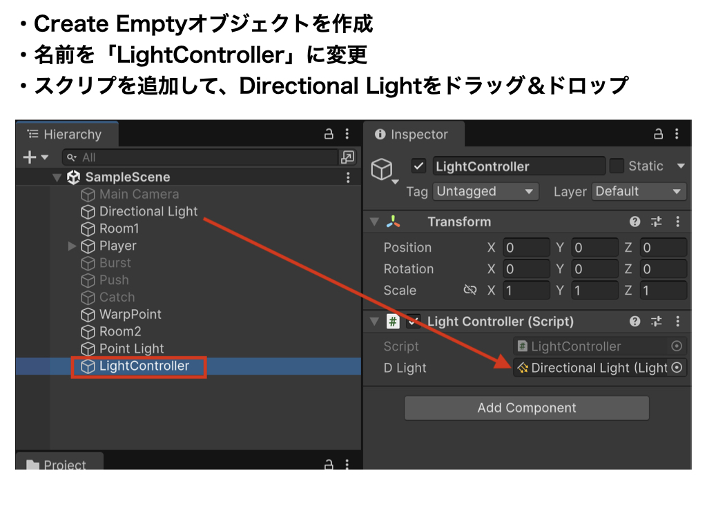Viewport: 707px width, 530px height.
Task: Select the Inspector tab
Action: click(x=412, y=135)
